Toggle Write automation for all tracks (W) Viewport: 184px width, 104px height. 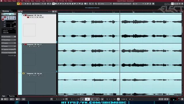coord(28,4)
